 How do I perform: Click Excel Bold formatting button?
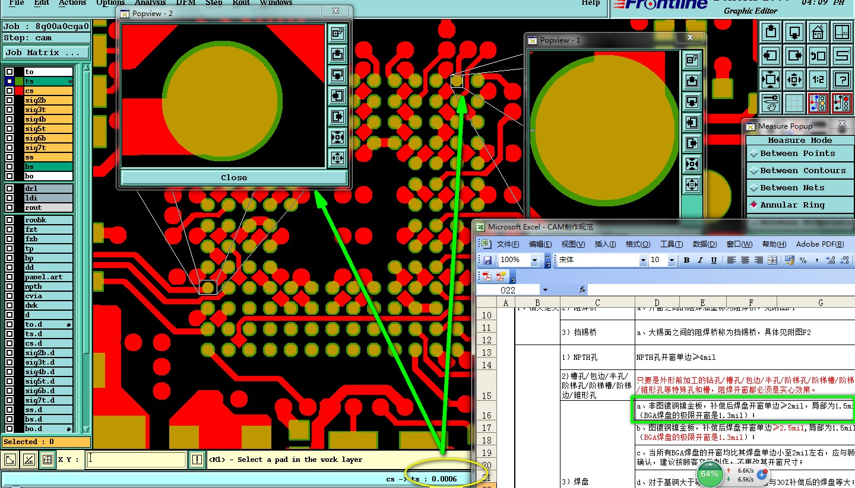click(x=686, y=260)
